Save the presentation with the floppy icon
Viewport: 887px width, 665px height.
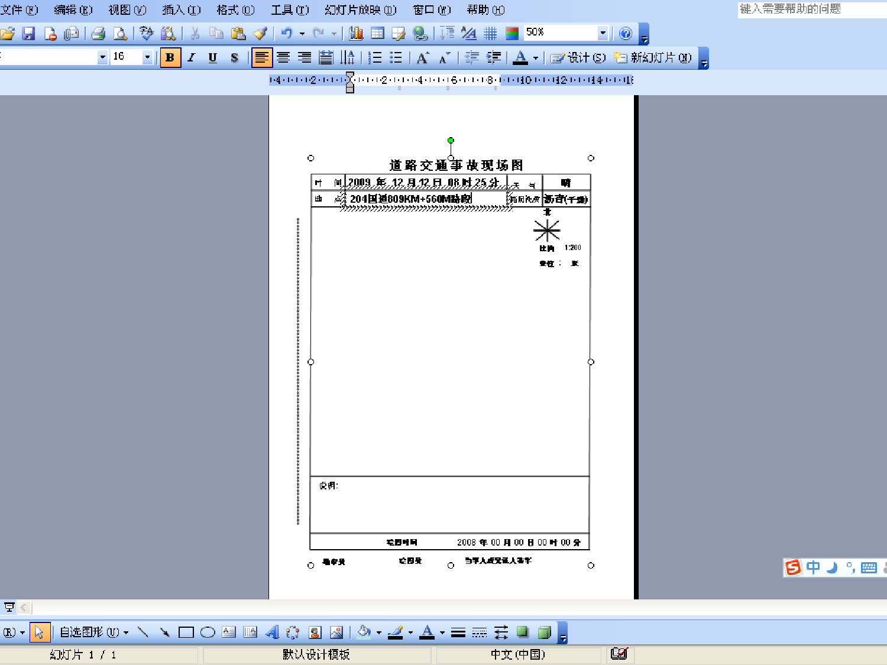click(28, 34)
